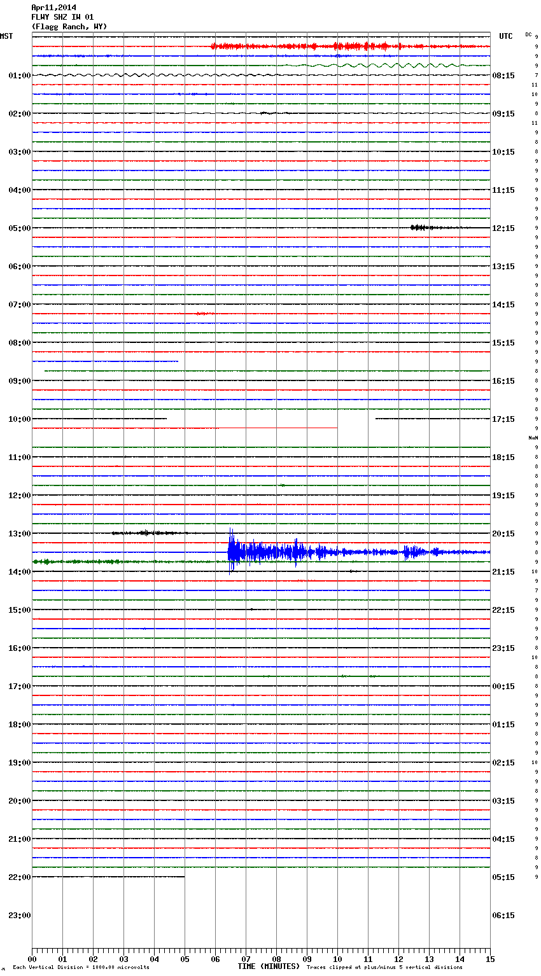This screenshot has width=541, height=976.
Task: Click the 21:15 UTC time label
Action: tap(503, 572)
